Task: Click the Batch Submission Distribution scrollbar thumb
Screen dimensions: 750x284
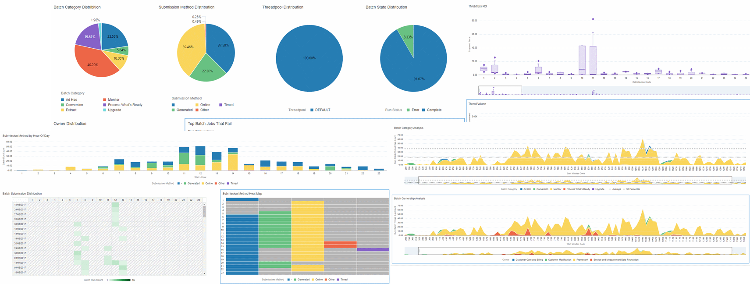Action: pos(204,212)
